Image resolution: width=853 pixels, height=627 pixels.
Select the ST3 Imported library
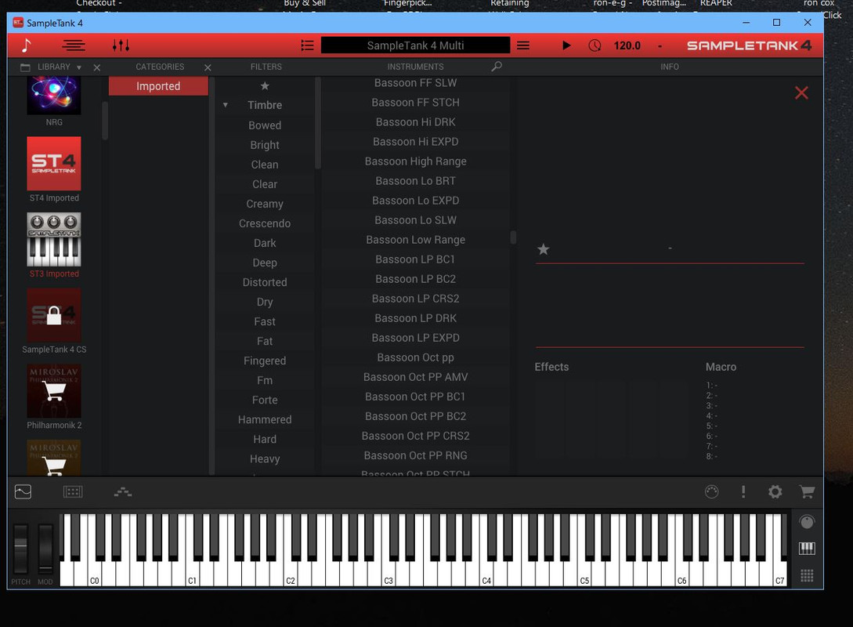[54, 240]
